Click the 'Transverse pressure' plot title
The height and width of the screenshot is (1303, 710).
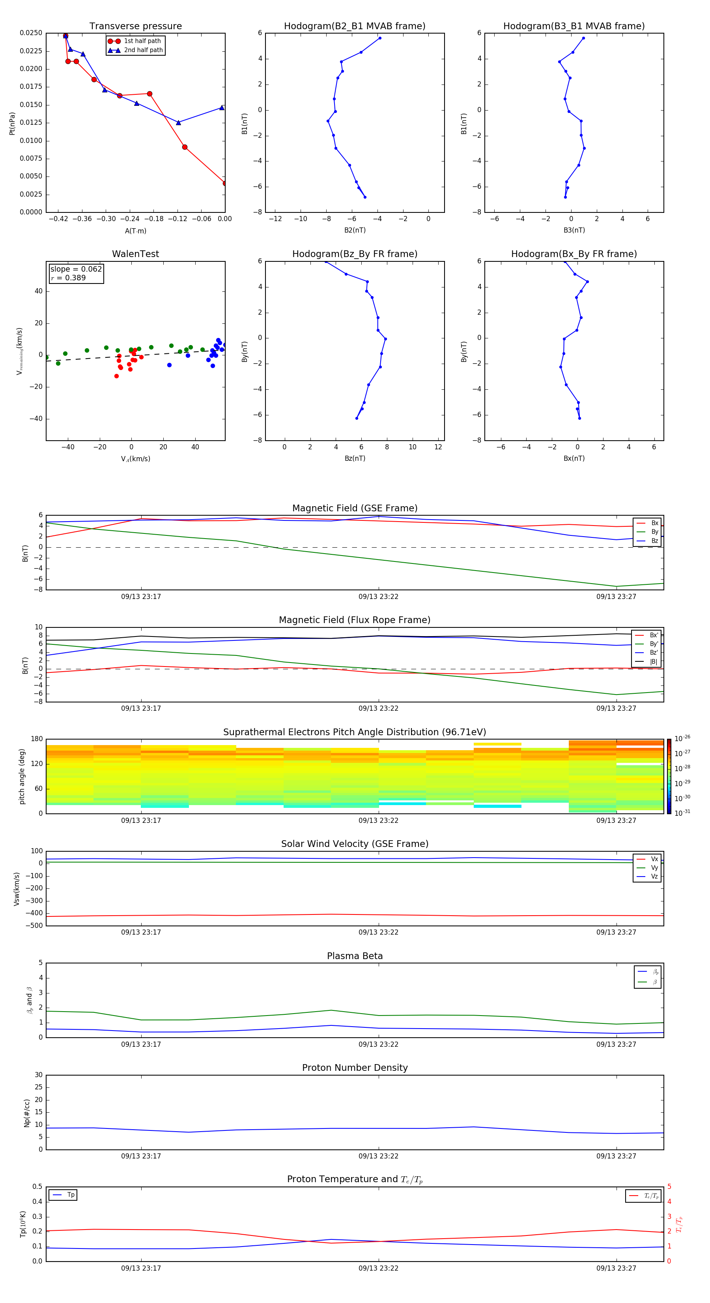click(x=135, y=26)
